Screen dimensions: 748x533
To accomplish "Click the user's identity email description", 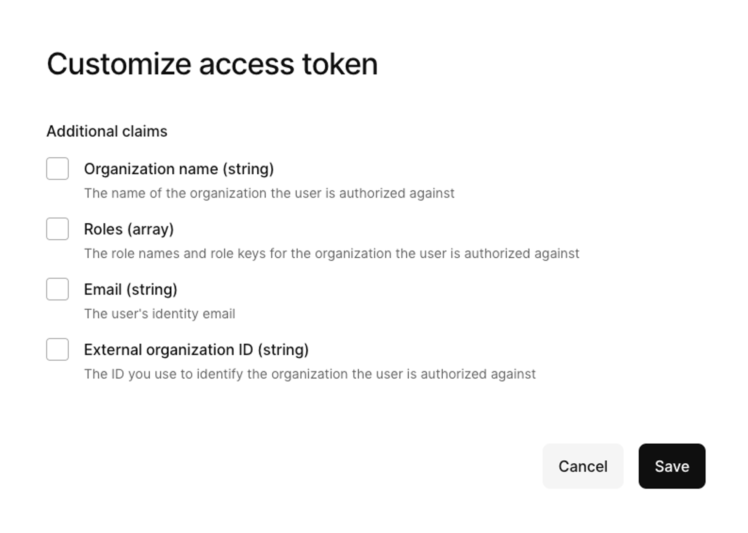I will [x=160, y=313].
